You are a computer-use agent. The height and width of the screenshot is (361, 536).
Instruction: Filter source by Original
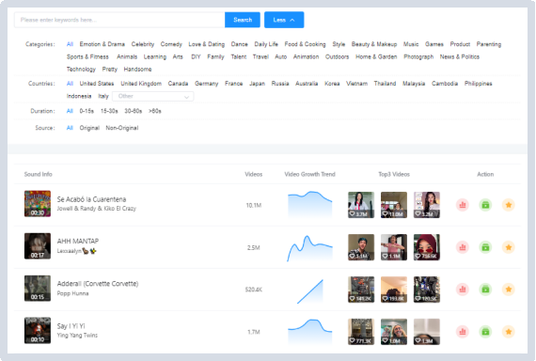[89, 128]
